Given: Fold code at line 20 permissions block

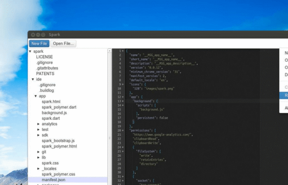Looking at the screenshot, I should [123, 131].
